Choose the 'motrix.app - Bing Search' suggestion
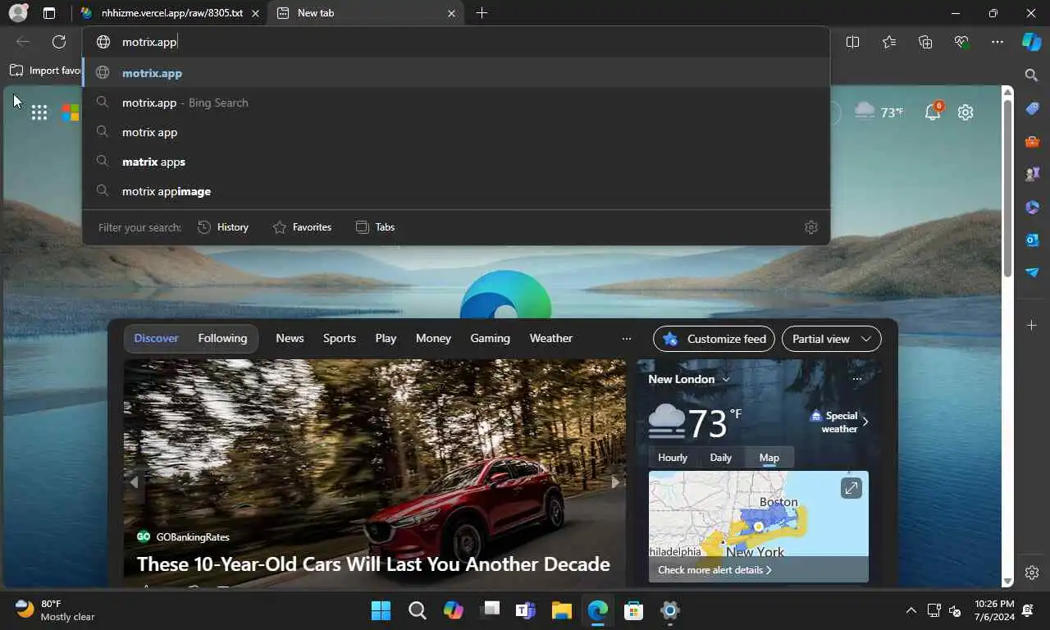1050x630 pixels. [x=456, y=103]
